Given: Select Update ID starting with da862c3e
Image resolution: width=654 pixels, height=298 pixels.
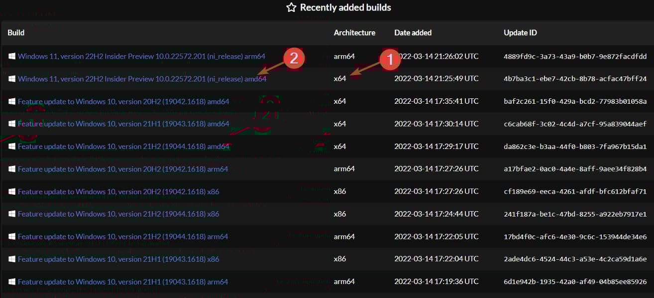Looking at the screenshot, I should click(575, 147).
